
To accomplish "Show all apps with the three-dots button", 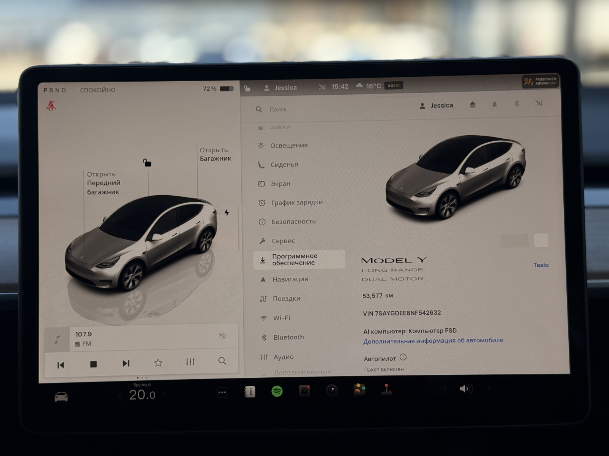I will [x=222, y=393].
